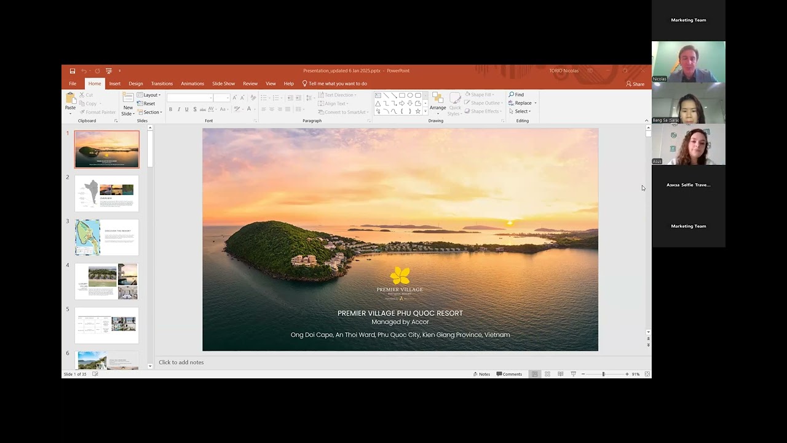Open Reading View from status bar
This screenshot has height=443, width=787.
pos(560,374)
